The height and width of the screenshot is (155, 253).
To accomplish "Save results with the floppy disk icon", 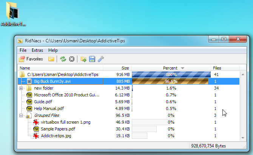I will pos(92,59).
